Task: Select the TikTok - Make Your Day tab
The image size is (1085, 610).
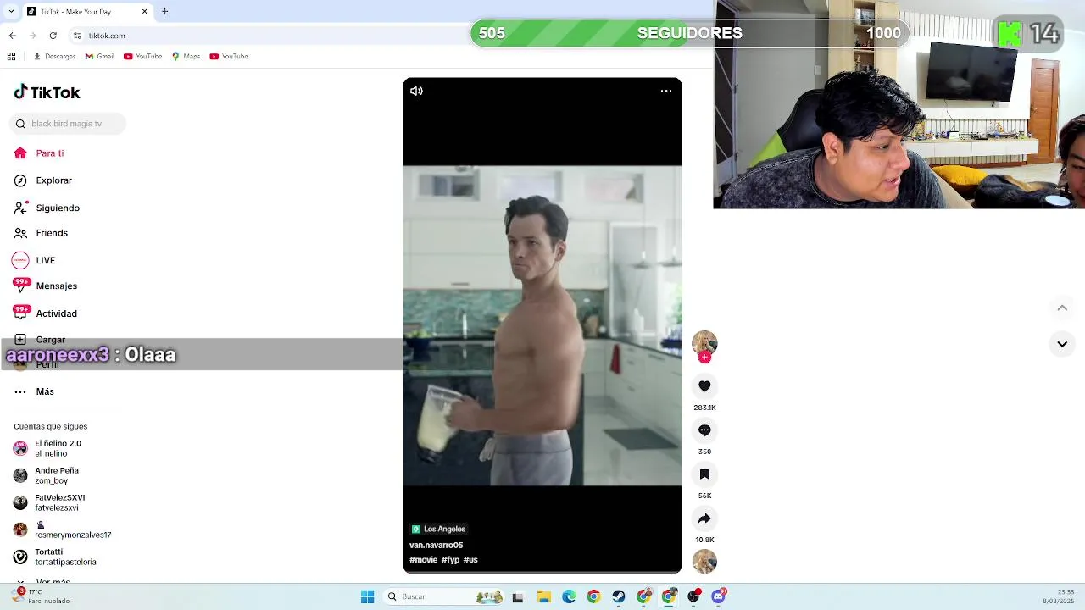Action: coord(86,11)
